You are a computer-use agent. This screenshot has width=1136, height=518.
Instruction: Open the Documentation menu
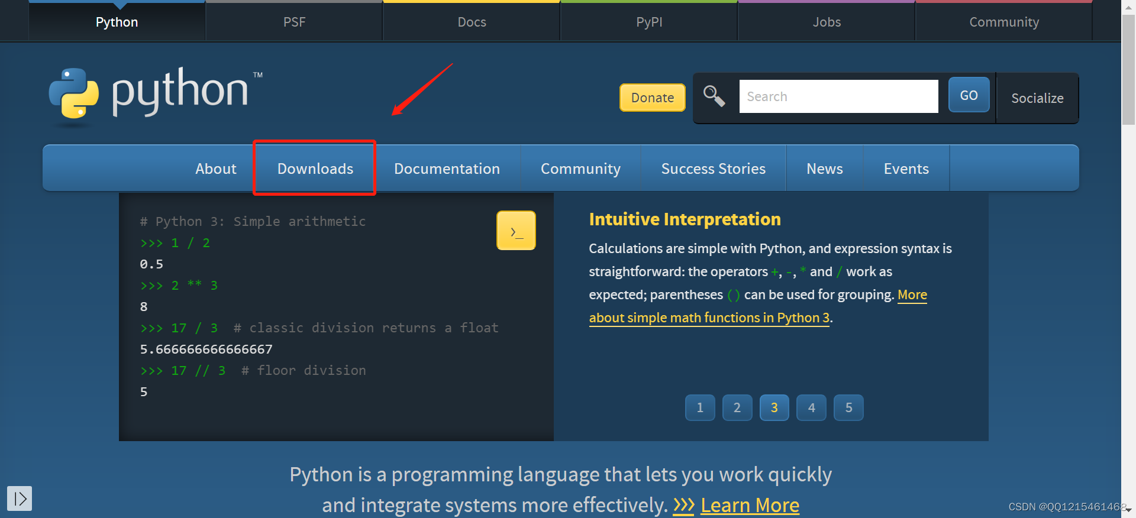click(x=447, y=169)
